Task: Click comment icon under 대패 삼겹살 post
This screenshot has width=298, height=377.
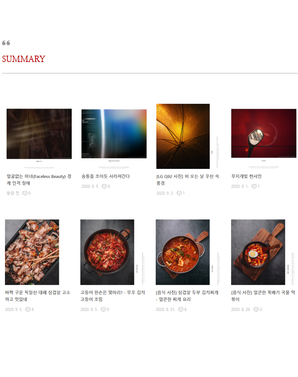Action: [28, 309]
